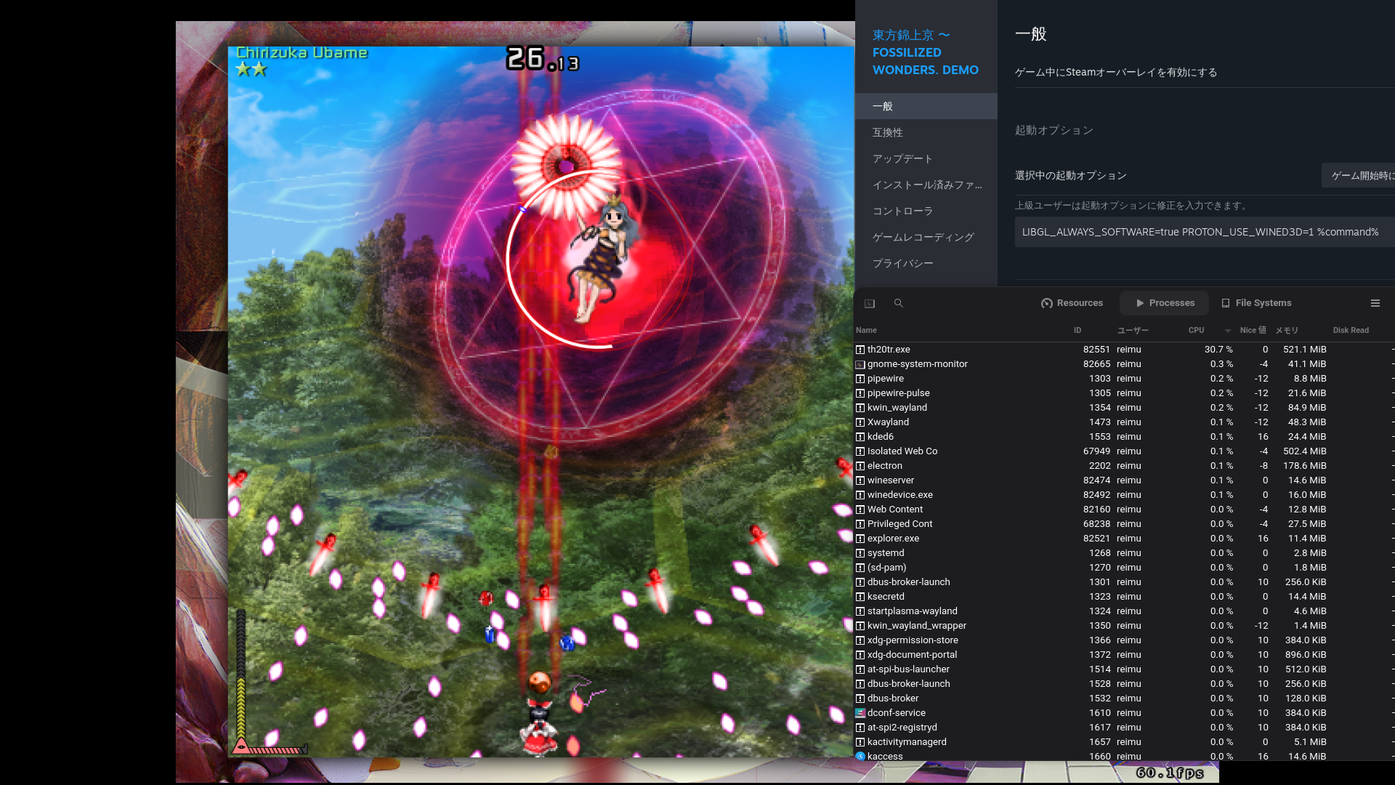Select the electron process row

1125,466
